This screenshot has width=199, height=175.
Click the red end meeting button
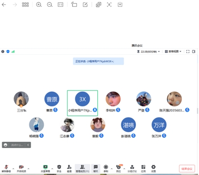point(187,169)
